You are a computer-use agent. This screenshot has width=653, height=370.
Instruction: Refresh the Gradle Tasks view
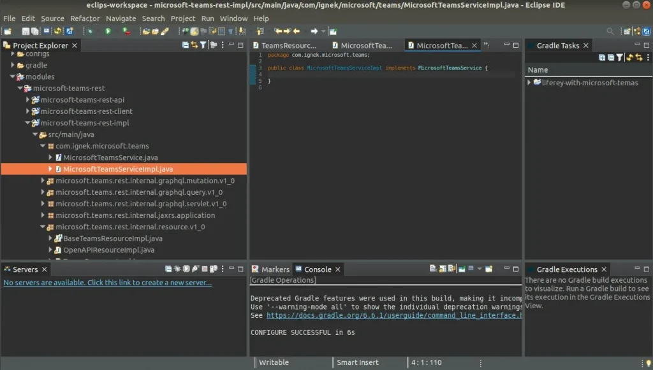pyautogui.click(x=630, y=57)
